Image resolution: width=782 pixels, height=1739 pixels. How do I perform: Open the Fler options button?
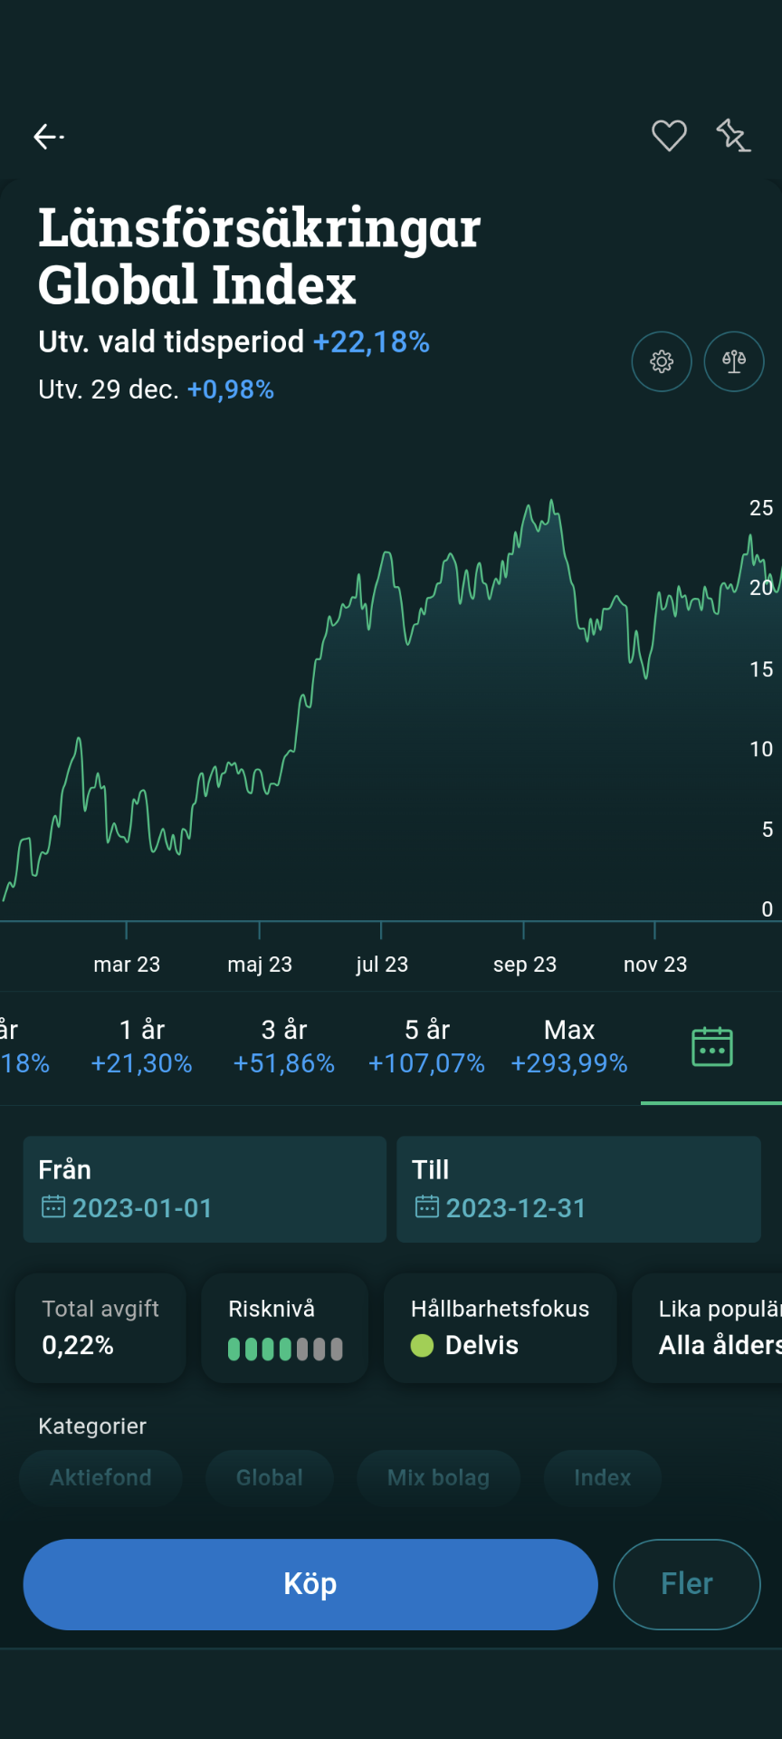click(x=687, y=1584)
